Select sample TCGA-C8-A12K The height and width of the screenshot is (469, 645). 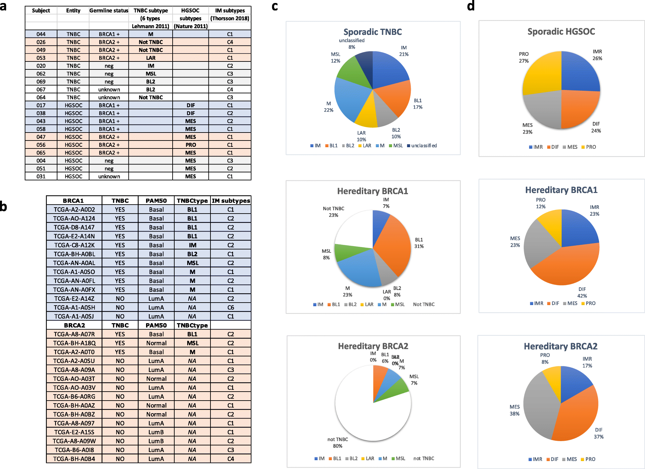point(74,245)
